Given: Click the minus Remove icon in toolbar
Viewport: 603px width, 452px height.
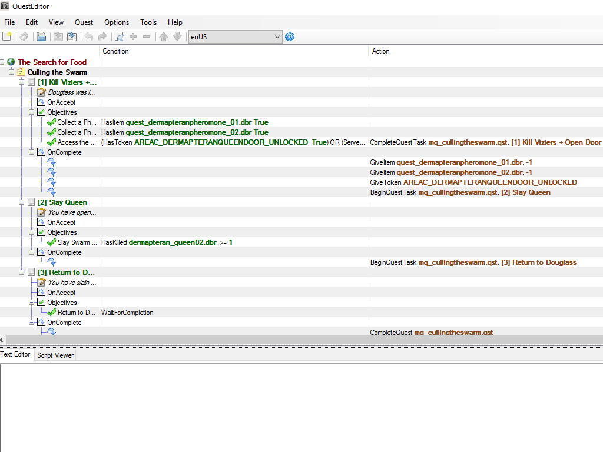Looking at the screenshot, I should 147,36.
